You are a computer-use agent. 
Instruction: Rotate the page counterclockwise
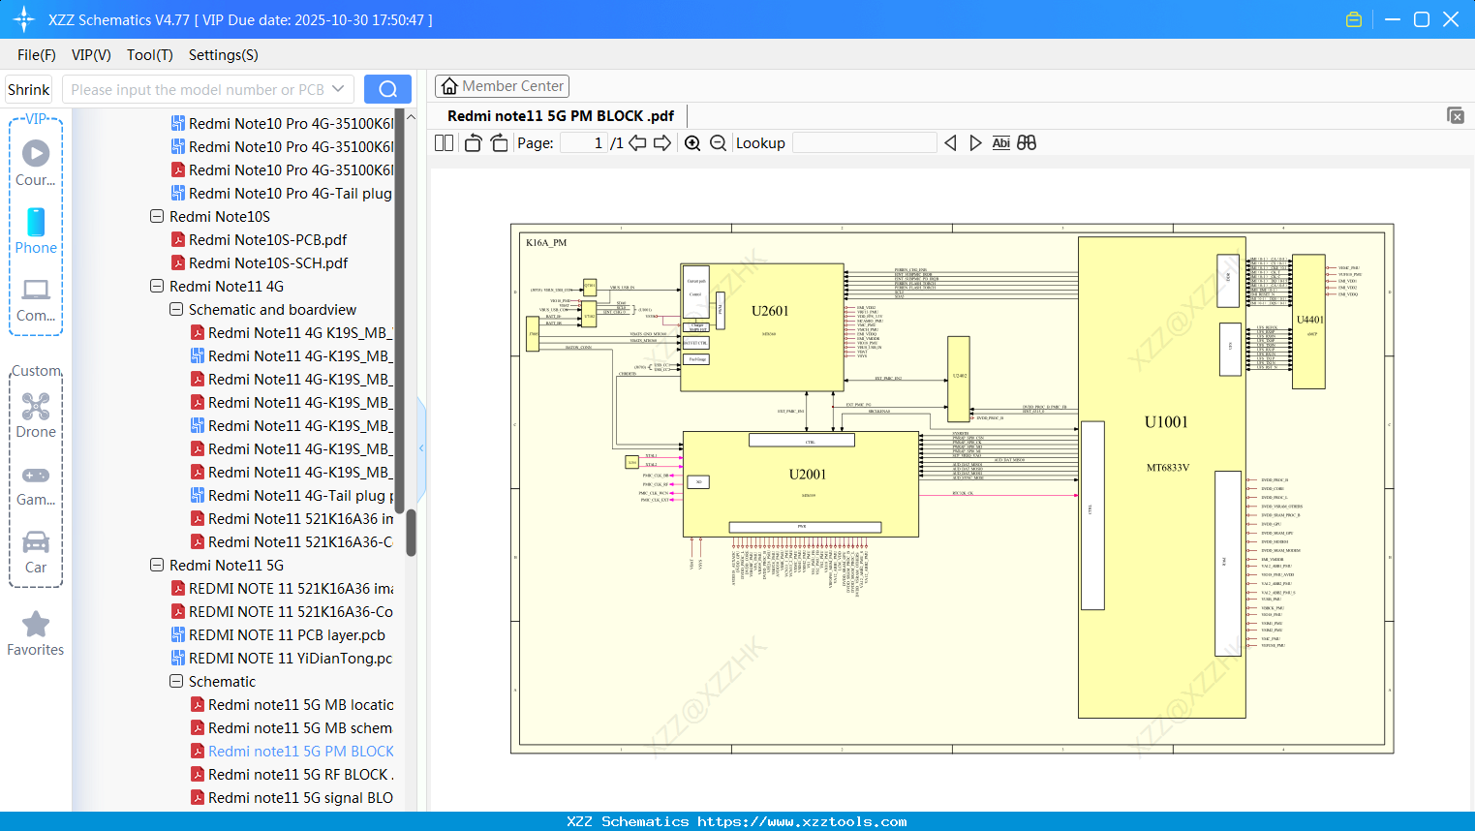pos(473,143)
